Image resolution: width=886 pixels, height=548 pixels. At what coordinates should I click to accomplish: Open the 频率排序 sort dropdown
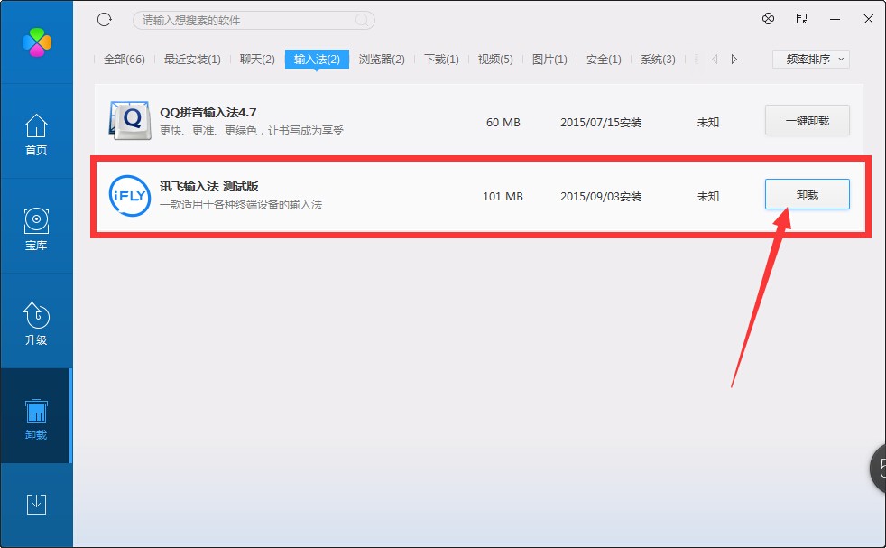811,59
